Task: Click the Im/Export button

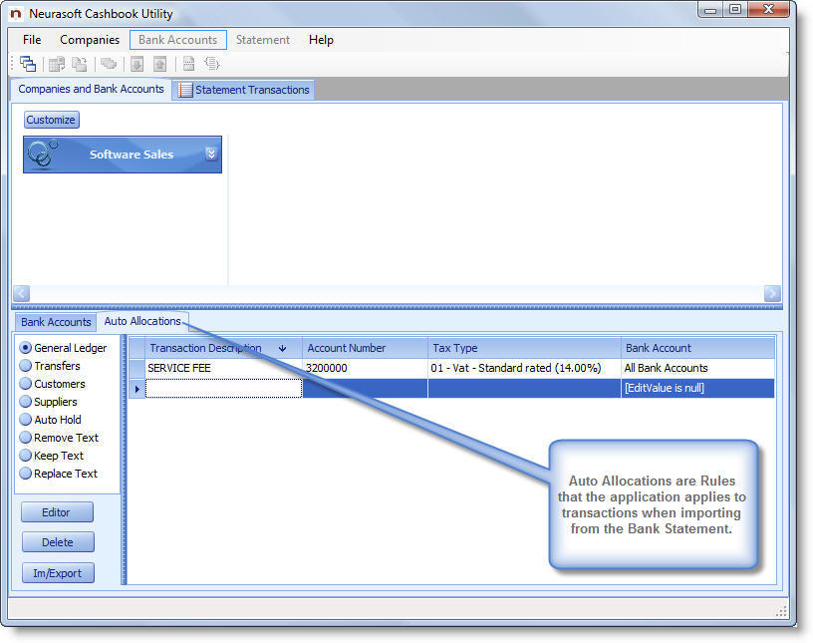Action: [x=57, y=573]
